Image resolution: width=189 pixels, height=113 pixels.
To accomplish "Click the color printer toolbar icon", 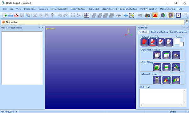I will point(147,15).
